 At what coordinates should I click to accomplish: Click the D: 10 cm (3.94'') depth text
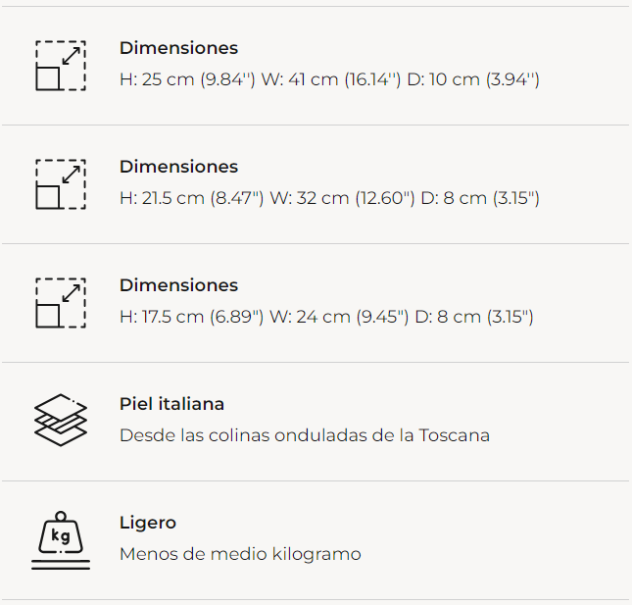(x=473, y=79)
